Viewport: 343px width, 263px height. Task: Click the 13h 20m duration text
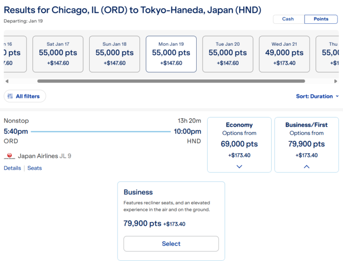[189, 121]
